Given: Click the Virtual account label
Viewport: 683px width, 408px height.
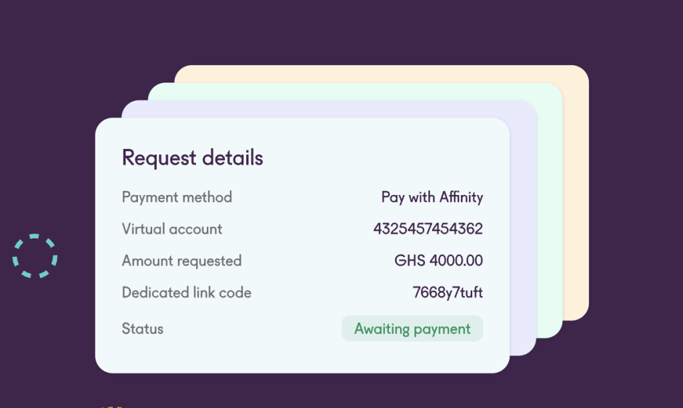Looking at the screenshot, I should [x=172, y=229].
